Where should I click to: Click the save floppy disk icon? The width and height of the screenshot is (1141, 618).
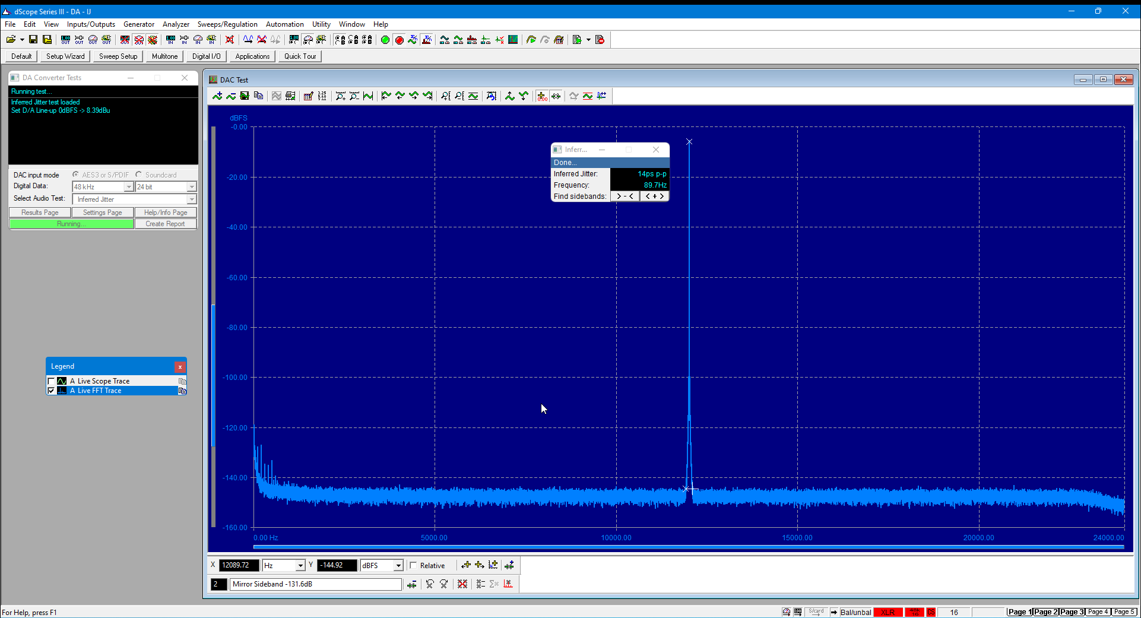(x=33, y=40)
